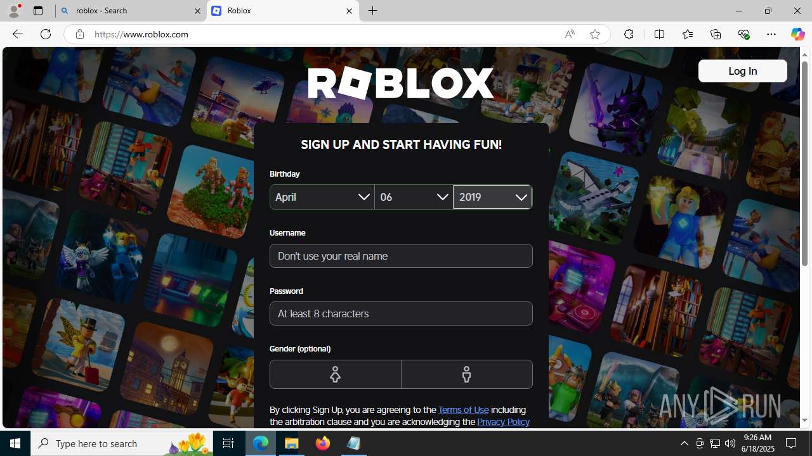Click the taskbar search box

[122, 443]
